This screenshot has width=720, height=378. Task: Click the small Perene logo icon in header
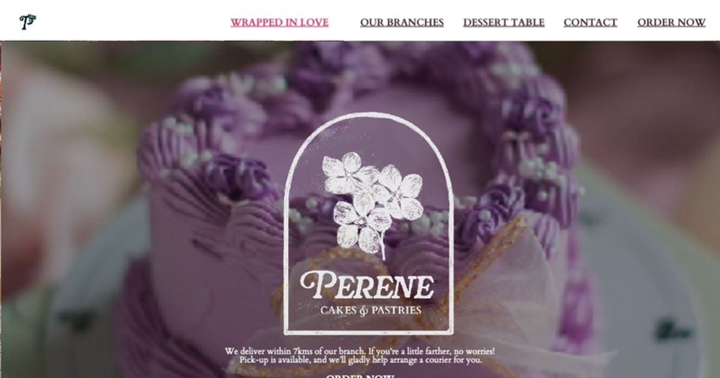27,22
